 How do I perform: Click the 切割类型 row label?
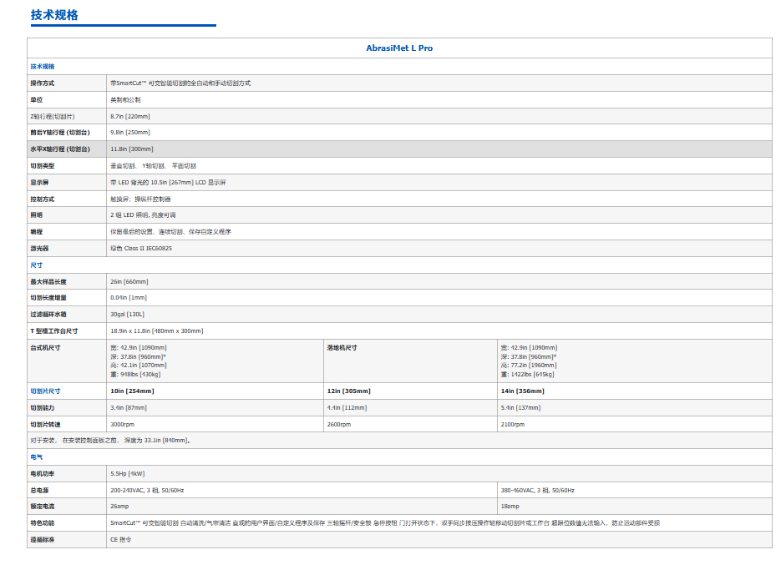click(43, 166)
